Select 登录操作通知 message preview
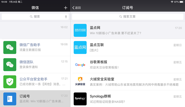The height and width of the screenshot is (107, 185). [29, 67]
